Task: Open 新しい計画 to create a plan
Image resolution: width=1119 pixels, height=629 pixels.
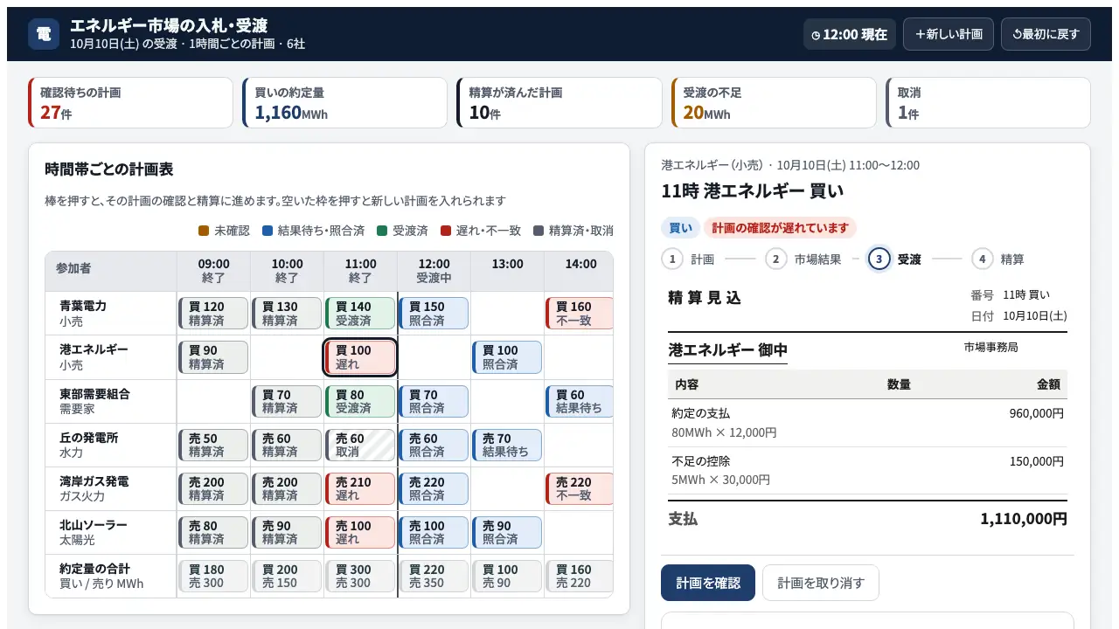Action: [x=949, y=34]
